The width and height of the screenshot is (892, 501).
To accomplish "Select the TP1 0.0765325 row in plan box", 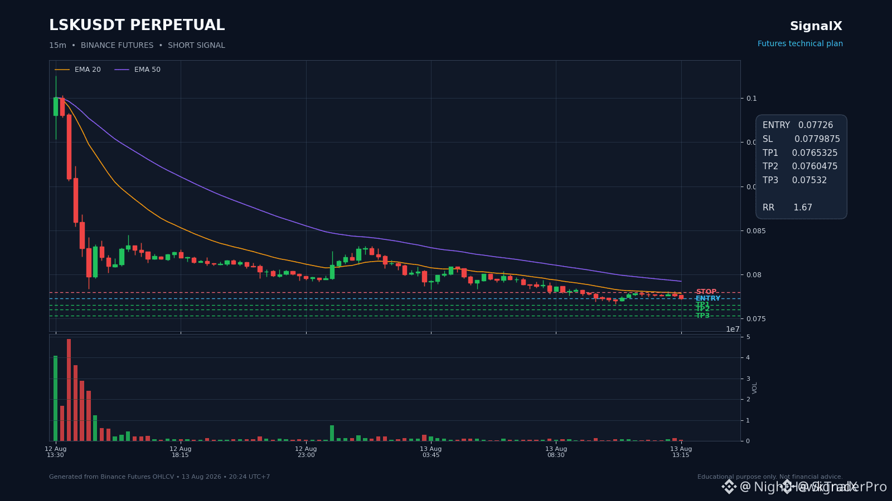I will [x=800, y=153].
